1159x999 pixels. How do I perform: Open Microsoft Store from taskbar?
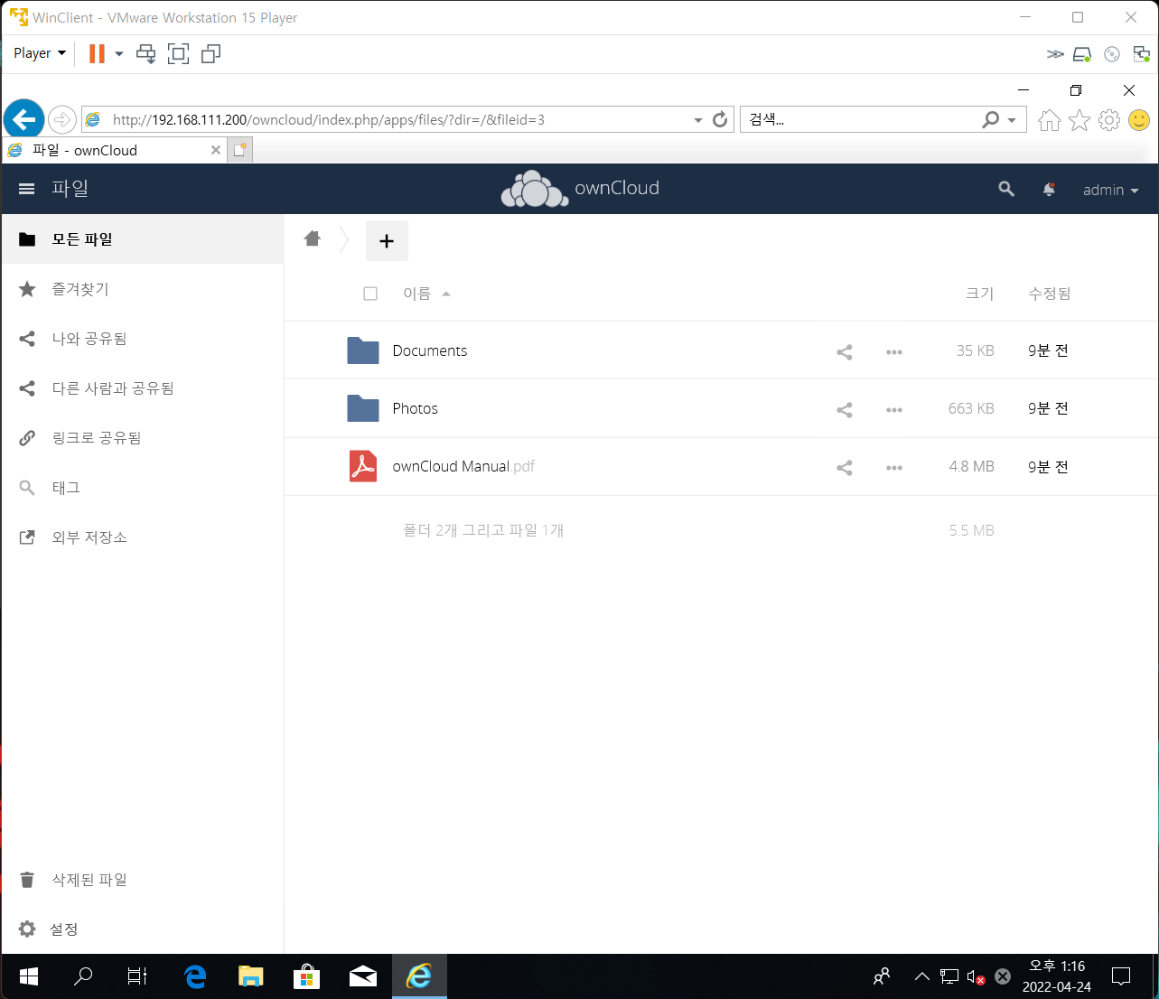point(306,976)
